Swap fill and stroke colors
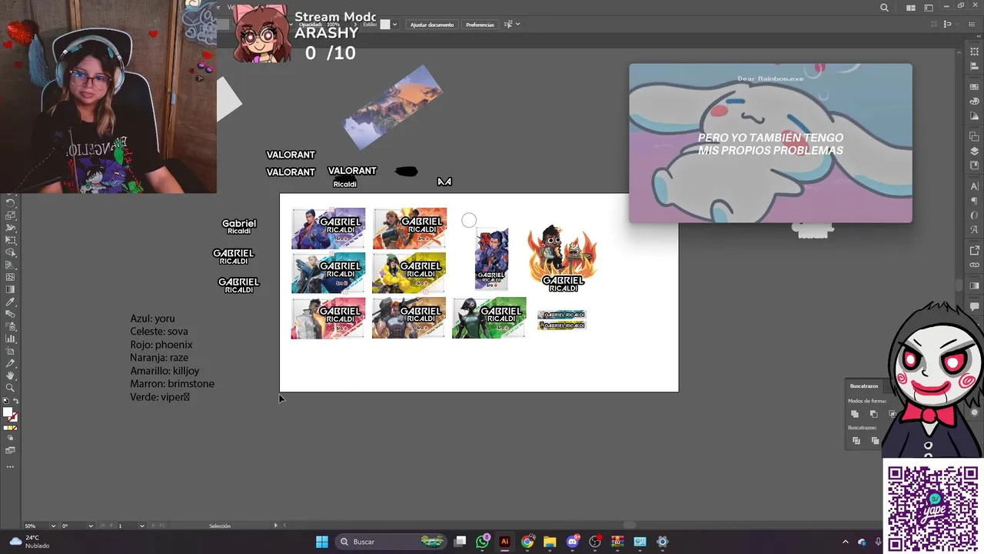The width and height of the screenshot is (984, 554). 15,401
